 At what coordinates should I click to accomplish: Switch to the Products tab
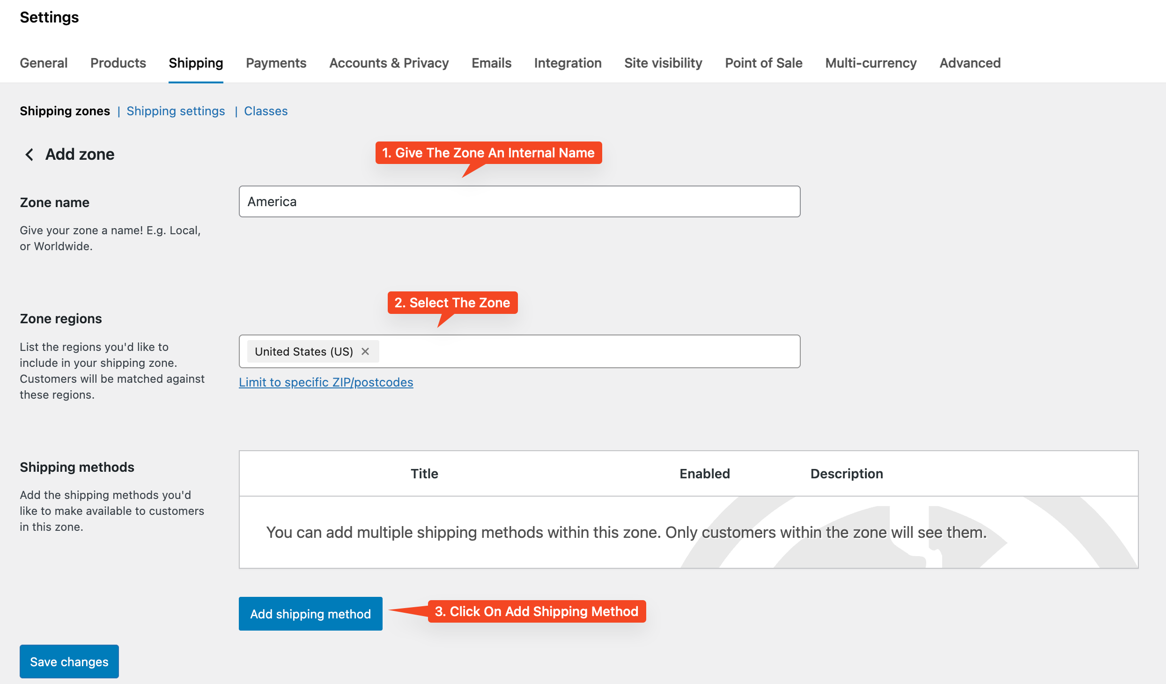tap(118, 63)
